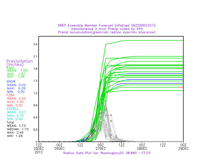Select the black 'Total' label
Image resolution: width=206 pixels, height=159 pixels.
tap(10, 122)
